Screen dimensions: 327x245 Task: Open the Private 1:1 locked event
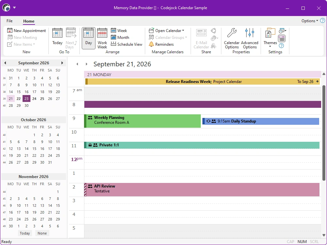pos(202,145)
